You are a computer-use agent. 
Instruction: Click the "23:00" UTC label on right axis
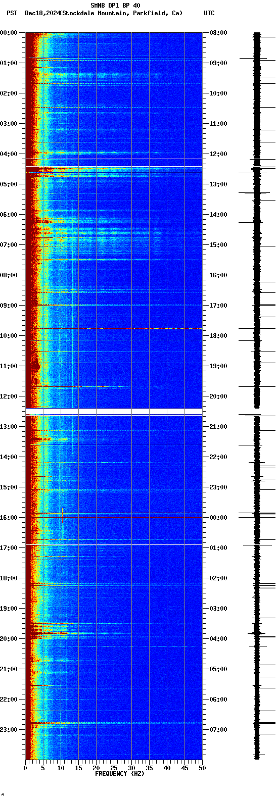[x=218, y=487]
